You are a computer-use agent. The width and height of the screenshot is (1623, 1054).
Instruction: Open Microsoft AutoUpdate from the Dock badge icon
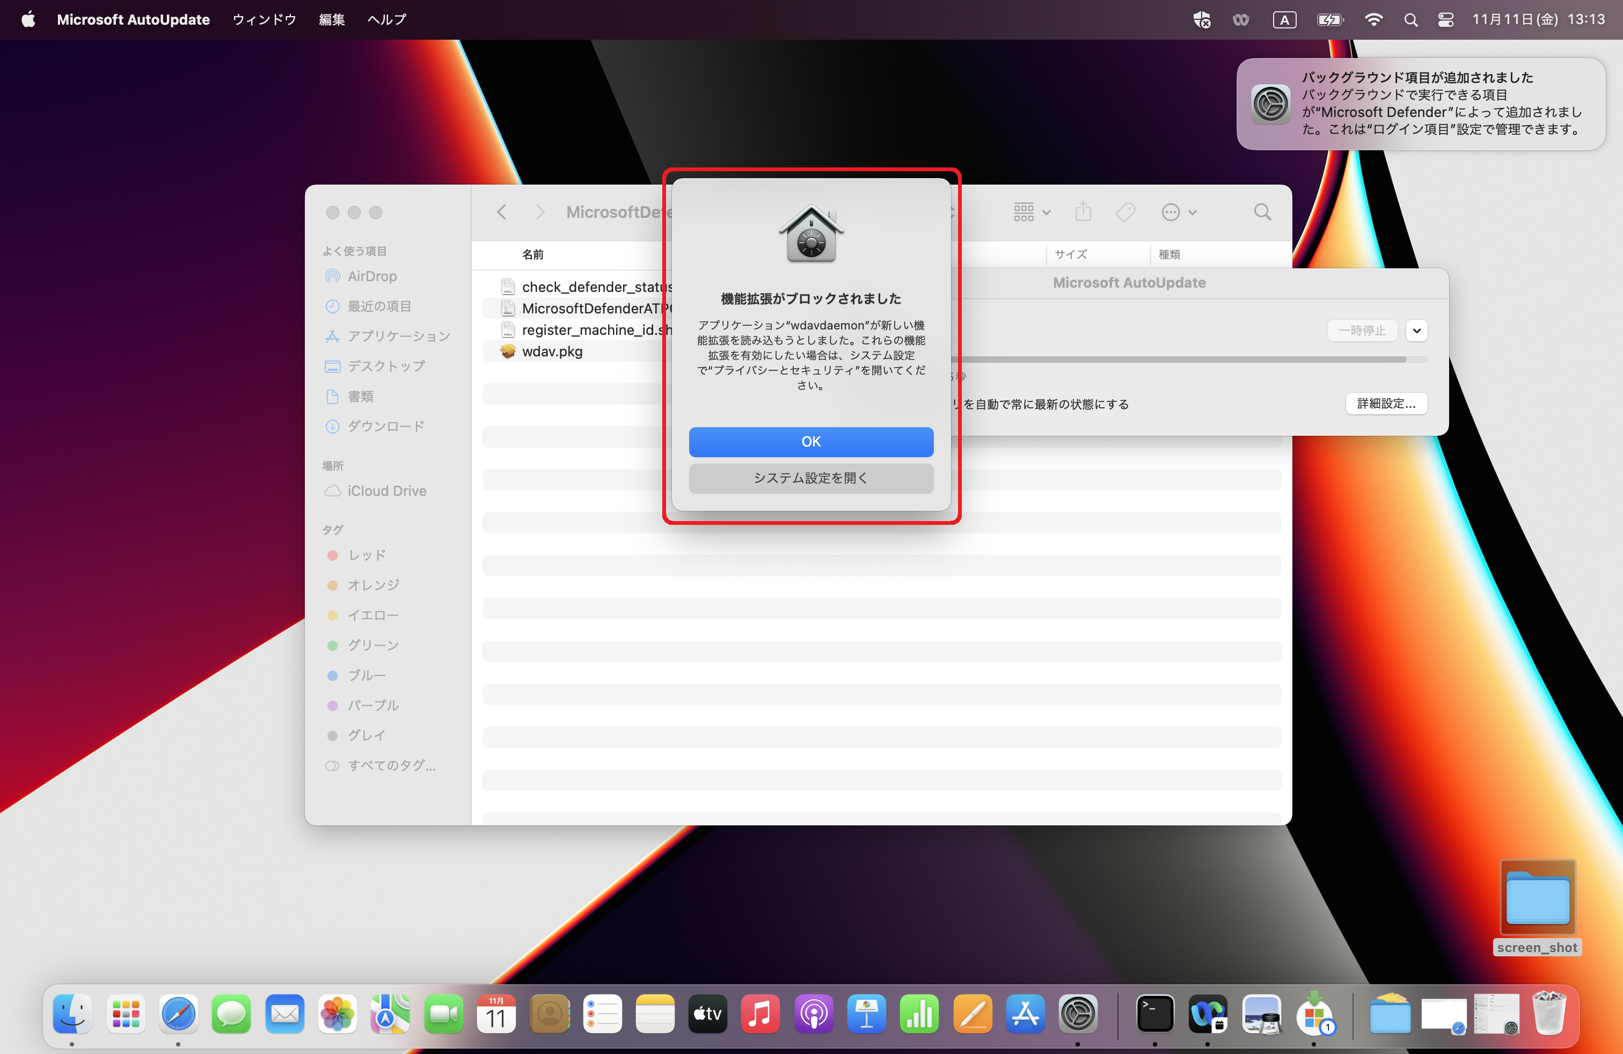click(1316, 1015)
